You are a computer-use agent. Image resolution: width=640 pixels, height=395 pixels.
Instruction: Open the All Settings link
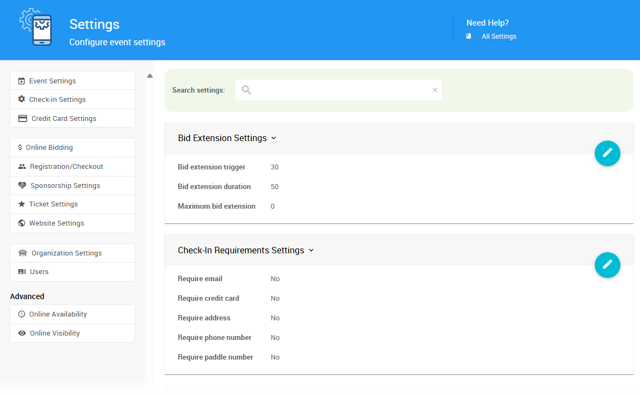pyautogui.click(x=499, y=36)
